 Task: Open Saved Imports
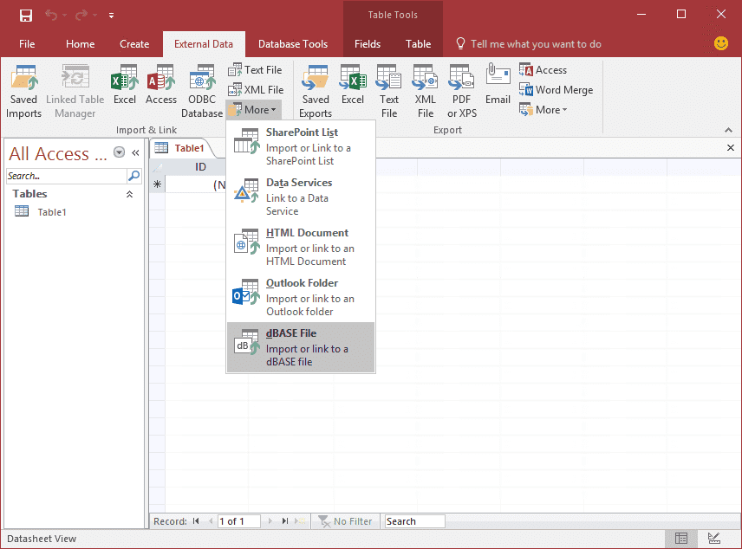tap(23, 87)
